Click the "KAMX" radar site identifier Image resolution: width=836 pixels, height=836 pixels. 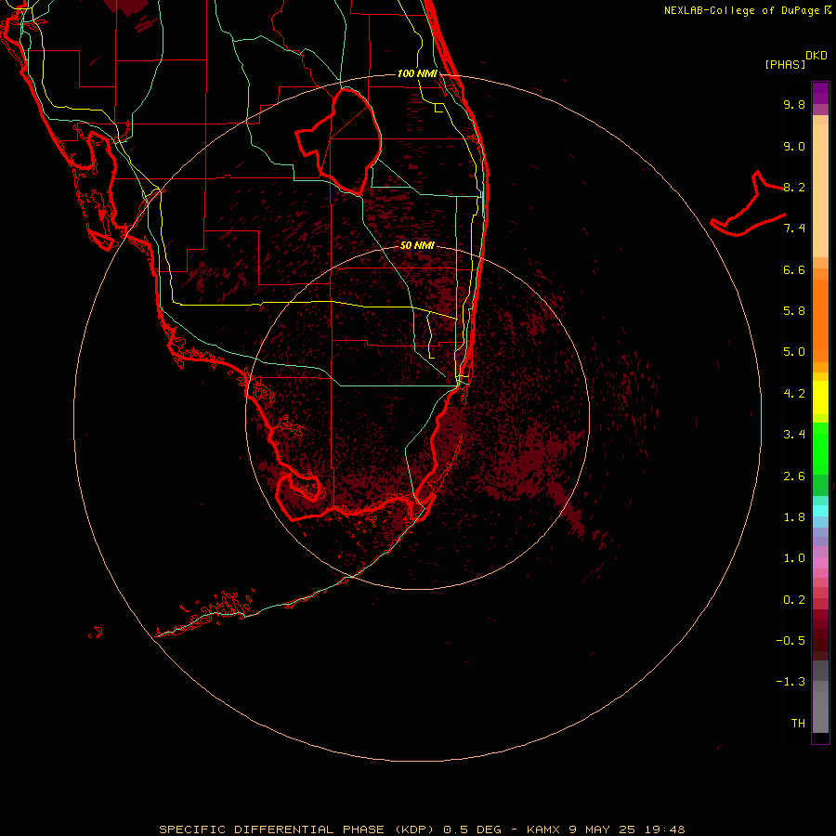click(x=543, y=829)
